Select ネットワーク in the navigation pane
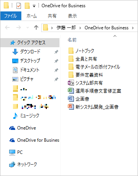 click(x=27, y=165)
